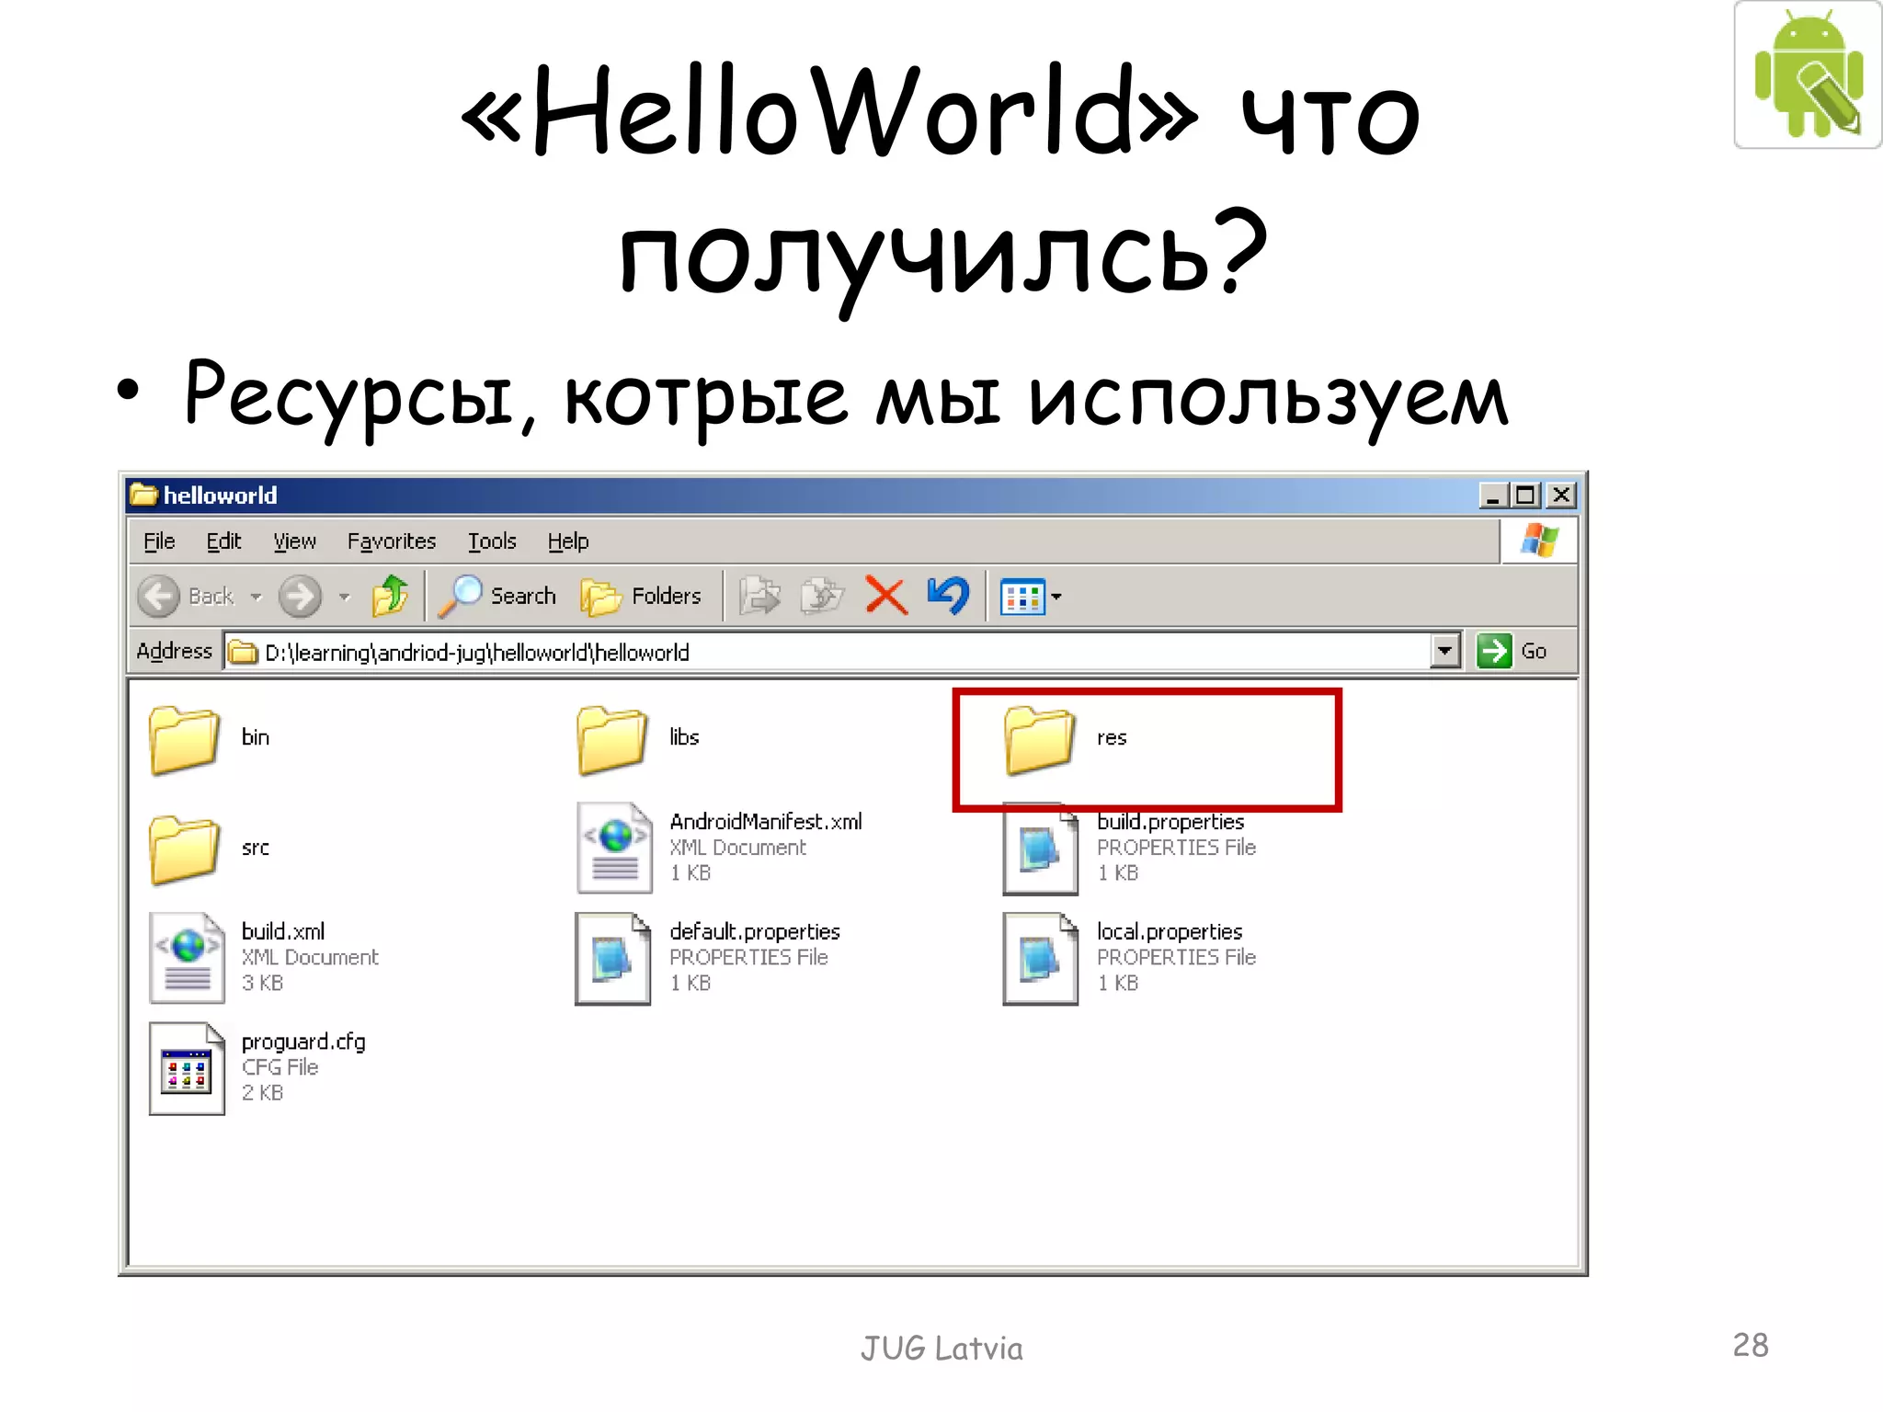
Task: Click the 'src' folder name
Action: coord(256,848)
